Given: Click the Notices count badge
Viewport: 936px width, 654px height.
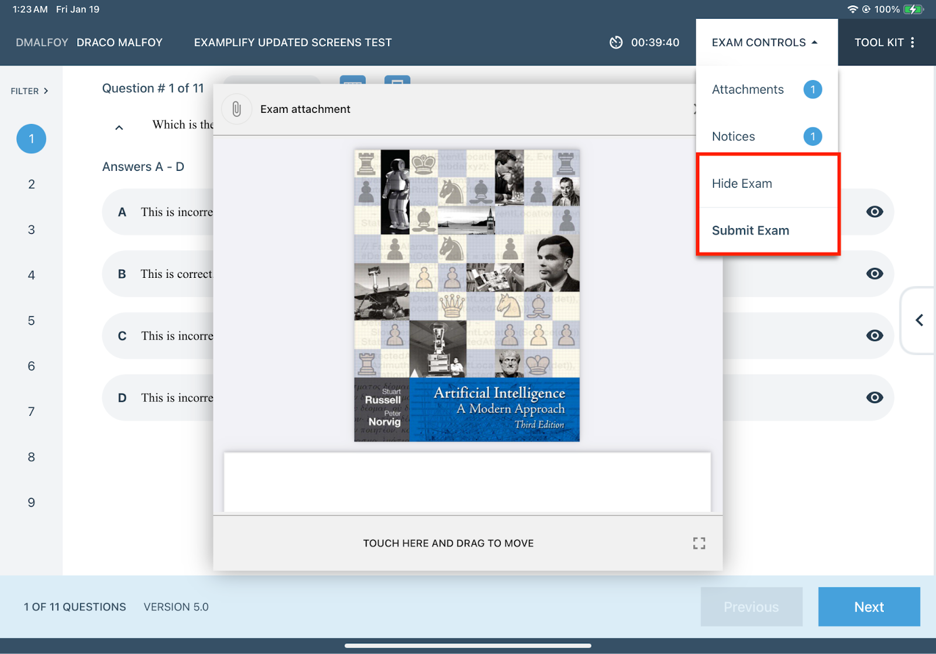Looking at the screenshot, I should (813, 136).
